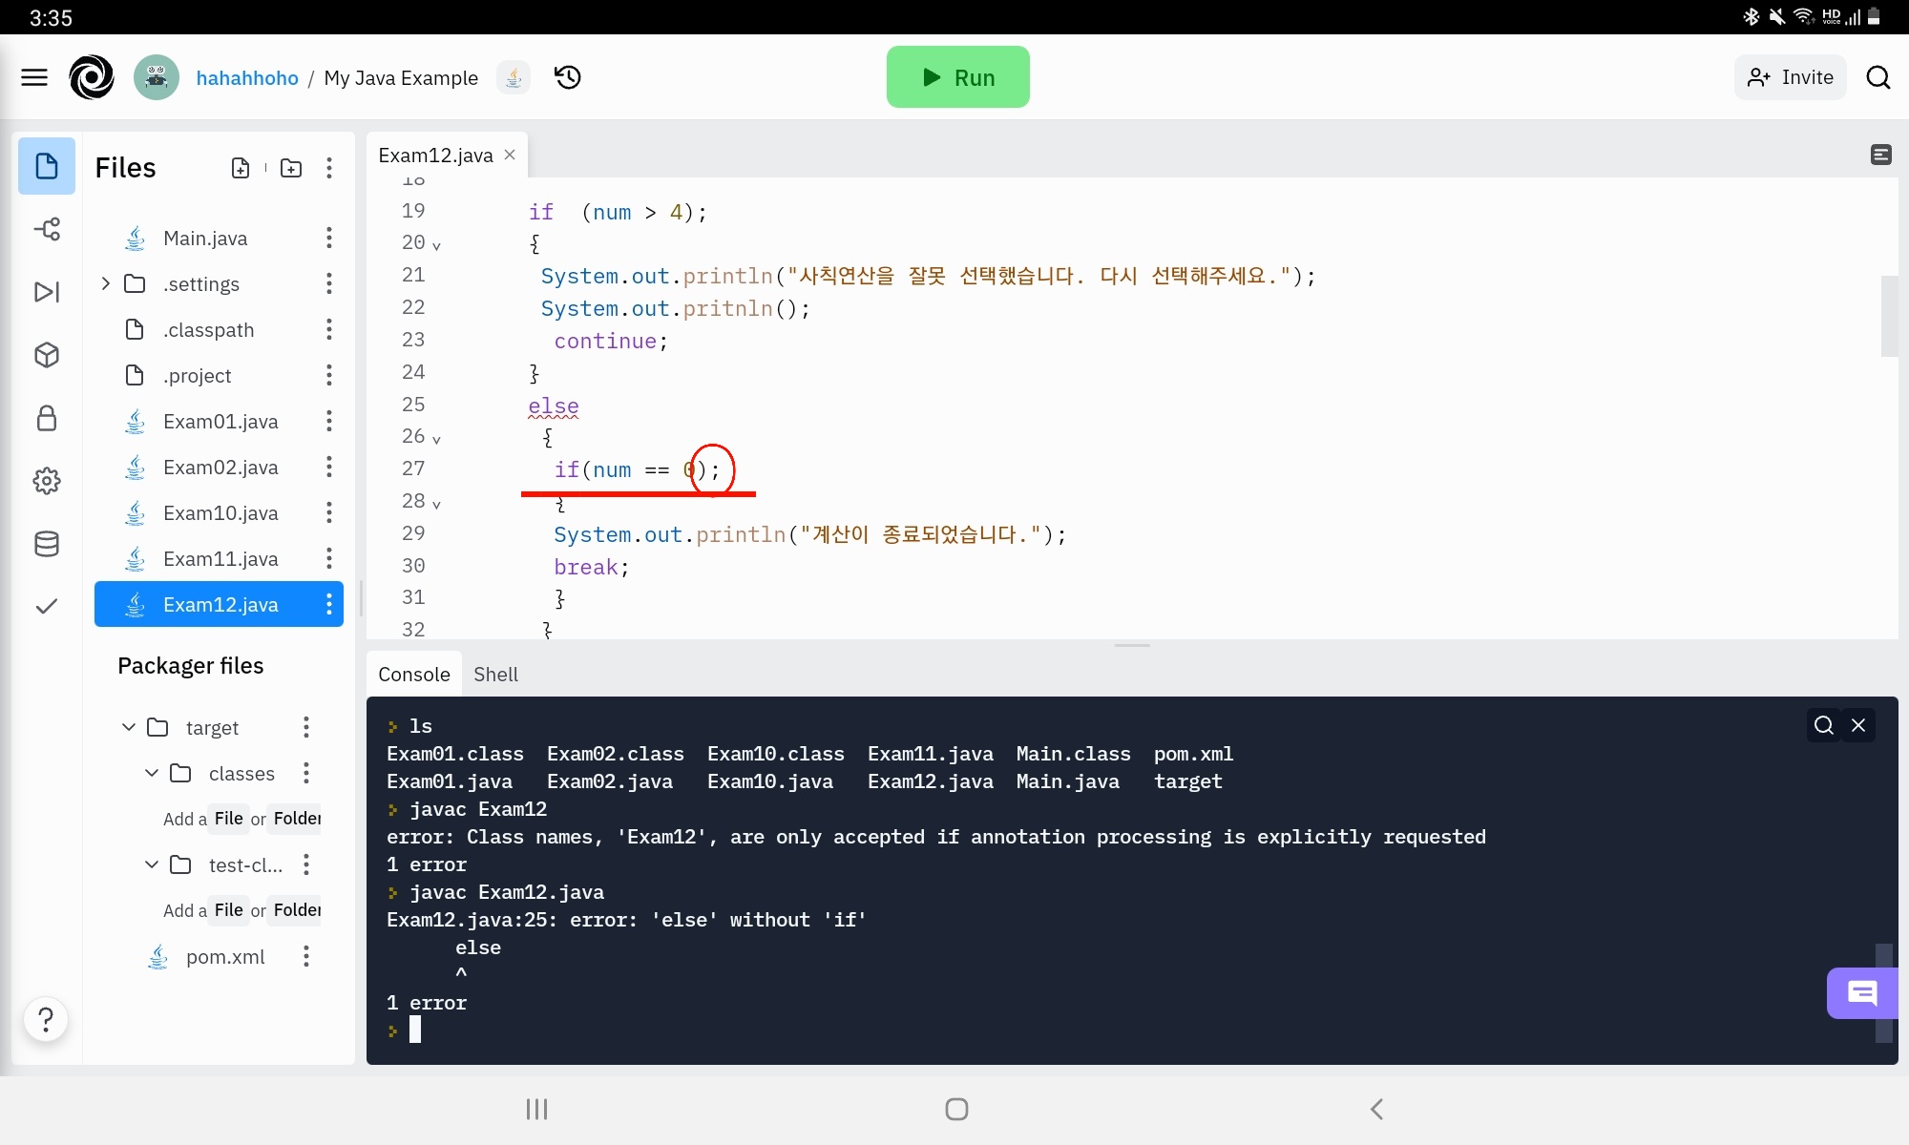This screenshot has height=1145, width=1909.
Task: Open hahahhoho user avatar
Action: [x=157, y=77]
